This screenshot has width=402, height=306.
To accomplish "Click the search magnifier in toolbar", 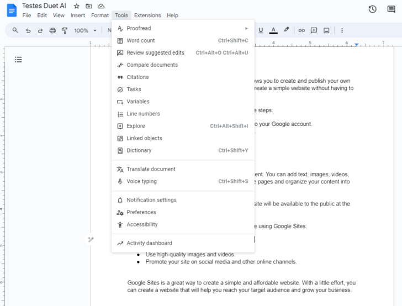I will click(15, 30).
